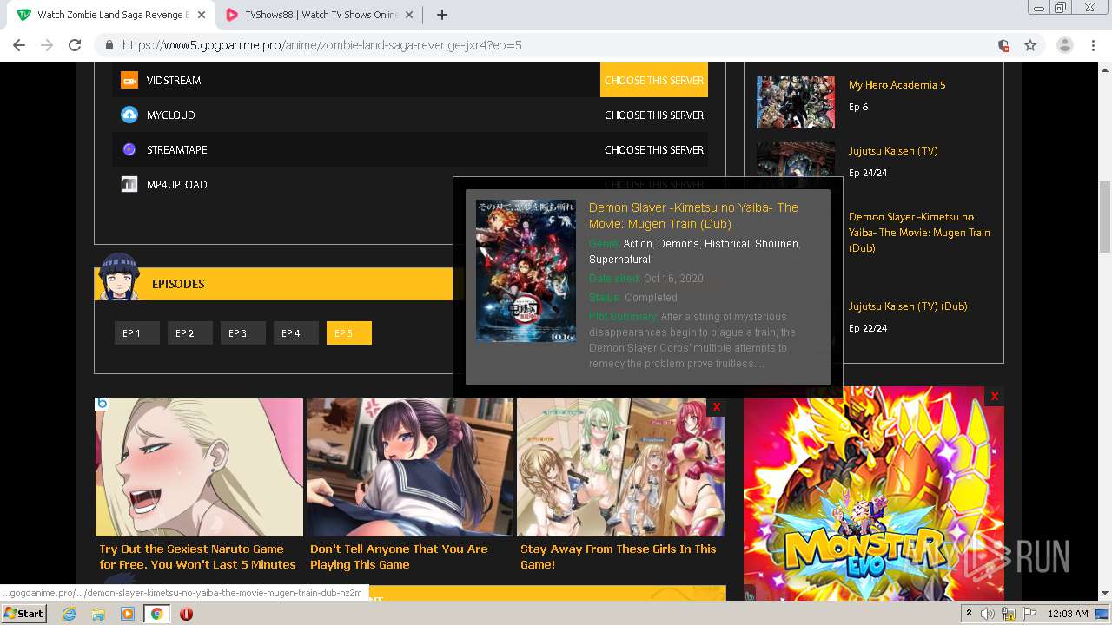Viewport: 1112px width, 625px height.
Task: Click the 12:03 AM taskbar clock
Action: point(1068,614)
